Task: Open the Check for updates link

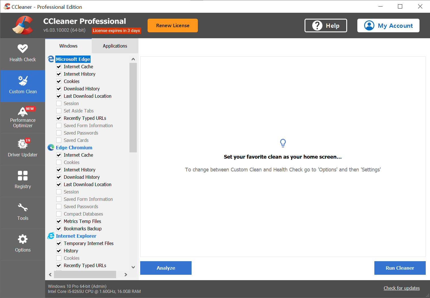Action: coord(401,288)
